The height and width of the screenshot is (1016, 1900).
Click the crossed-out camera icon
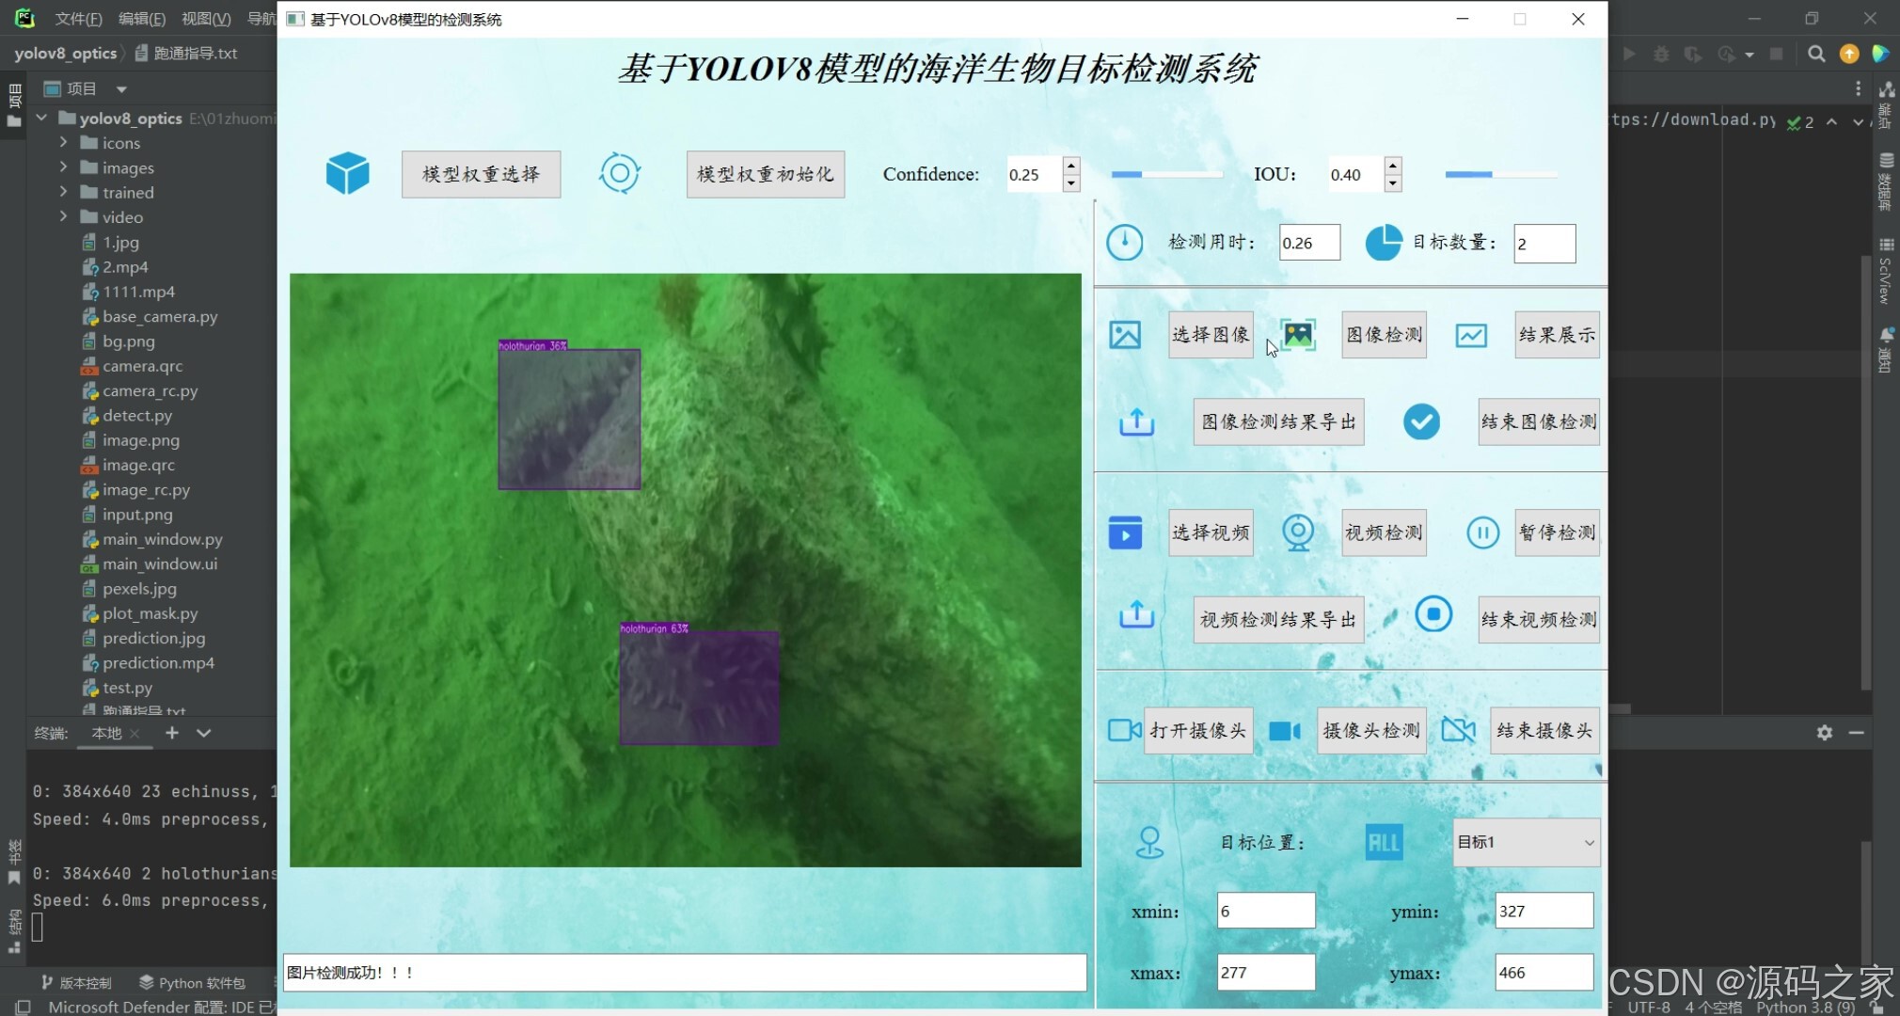pyautogui.click(x=1458, y=730)
